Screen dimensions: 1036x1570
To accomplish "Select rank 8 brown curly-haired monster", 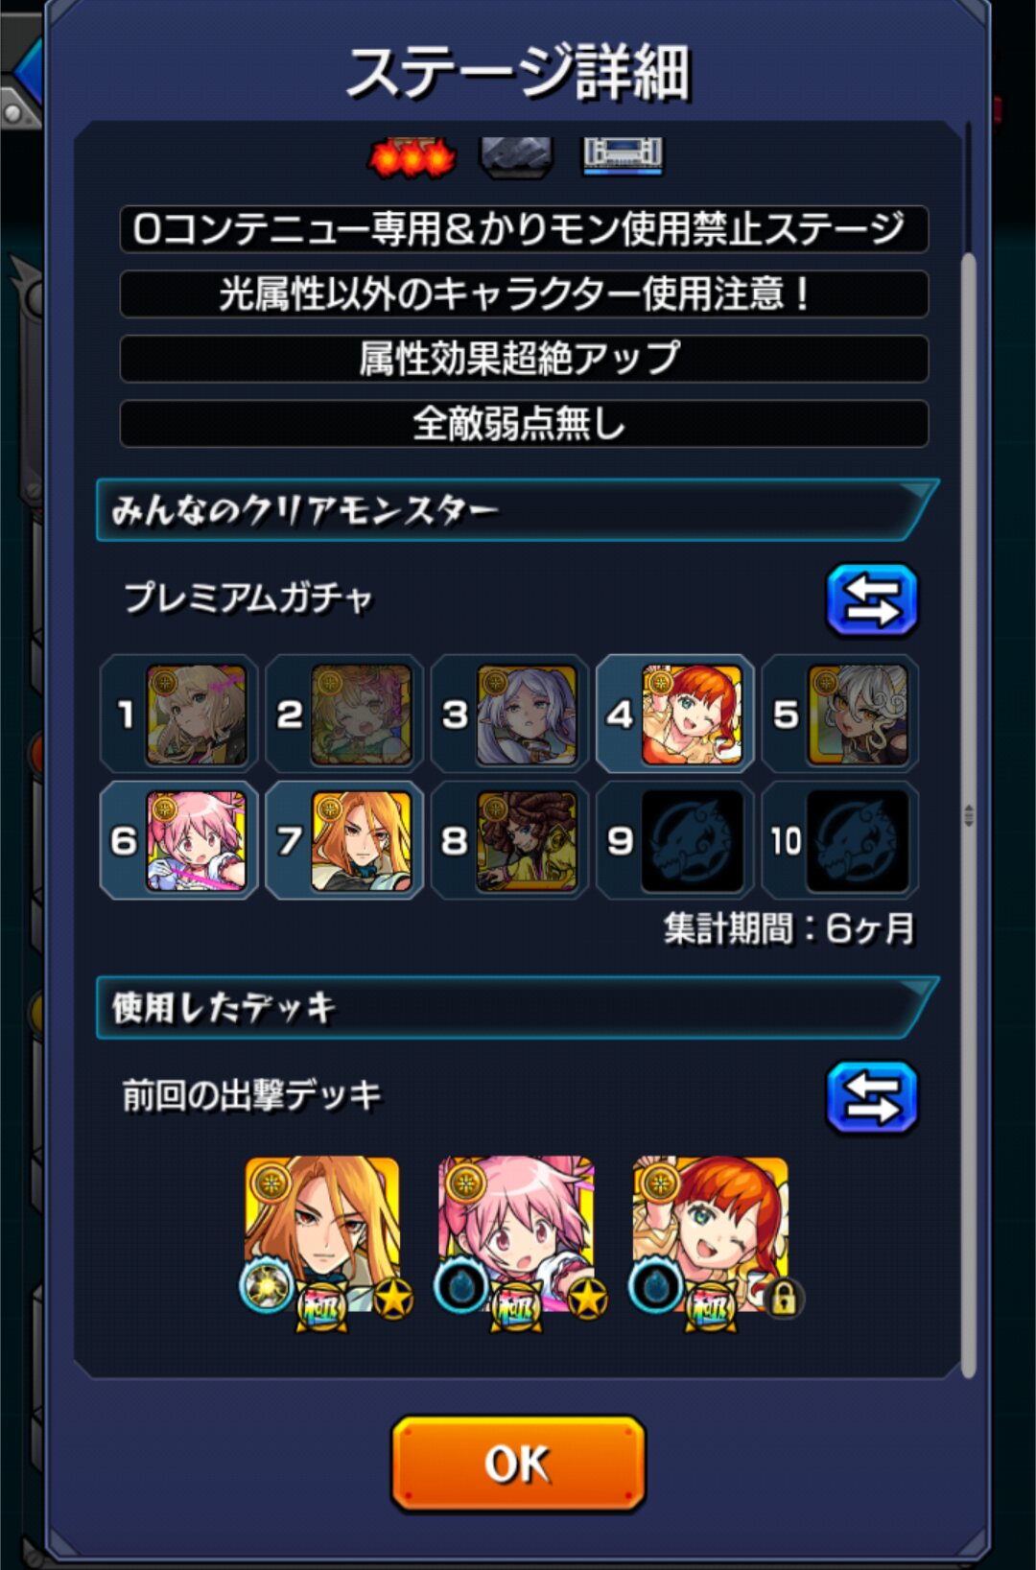I will (527, 841).
